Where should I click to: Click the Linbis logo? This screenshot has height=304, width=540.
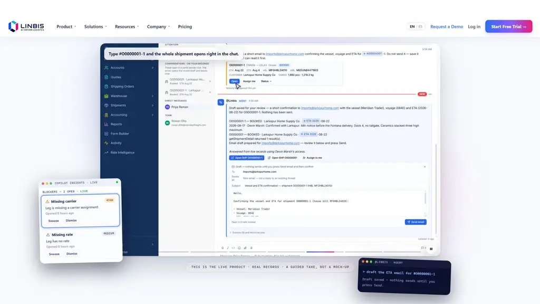tap(26, 26)
